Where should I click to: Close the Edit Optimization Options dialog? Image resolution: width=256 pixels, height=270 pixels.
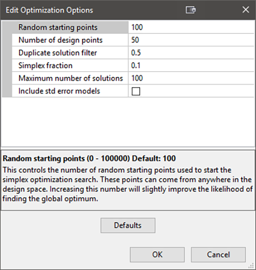click(246, 10)
